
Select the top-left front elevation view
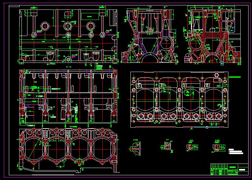point(68,35)
